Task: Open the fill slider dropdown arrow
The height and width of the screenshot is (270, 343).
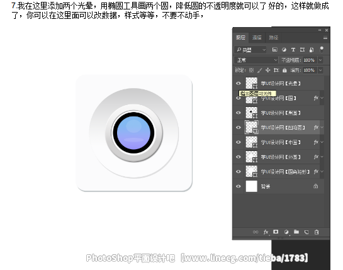Action: point(320,70)
